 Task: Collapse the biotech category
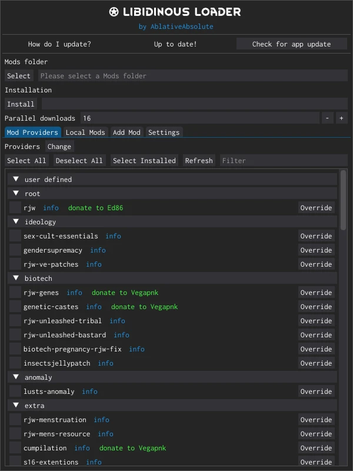[16, 278]
